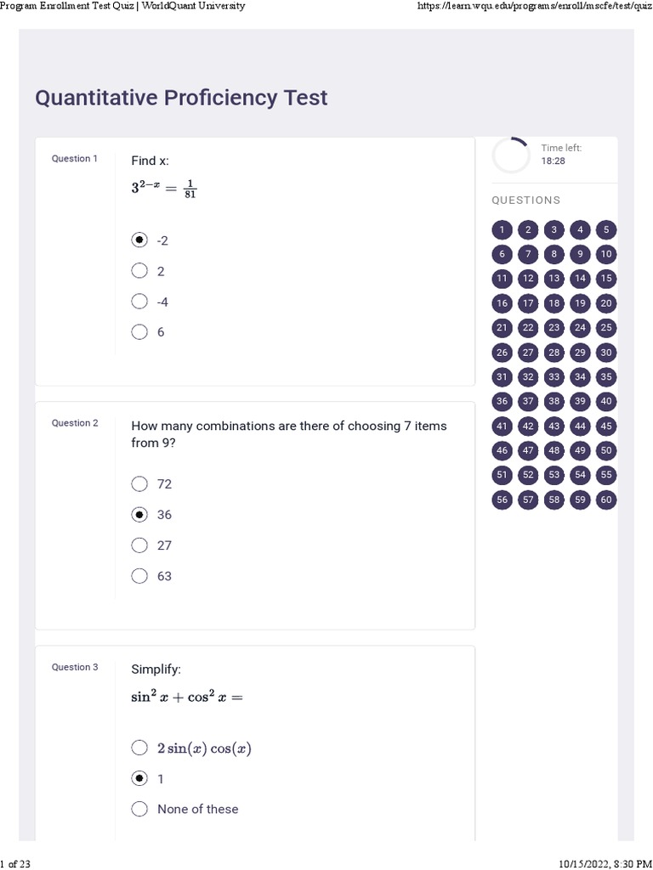Click the Quantitative Proficiency Test heading
The width and height of the screenshot is (653, 870).
[181, 98]
